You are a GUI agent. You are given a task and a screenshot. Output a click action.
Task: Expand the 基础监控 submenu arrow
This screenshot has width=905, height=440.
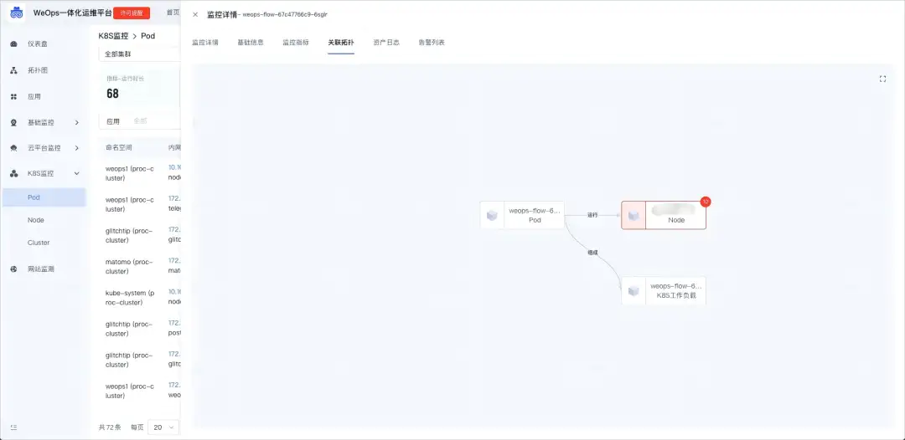77,123
